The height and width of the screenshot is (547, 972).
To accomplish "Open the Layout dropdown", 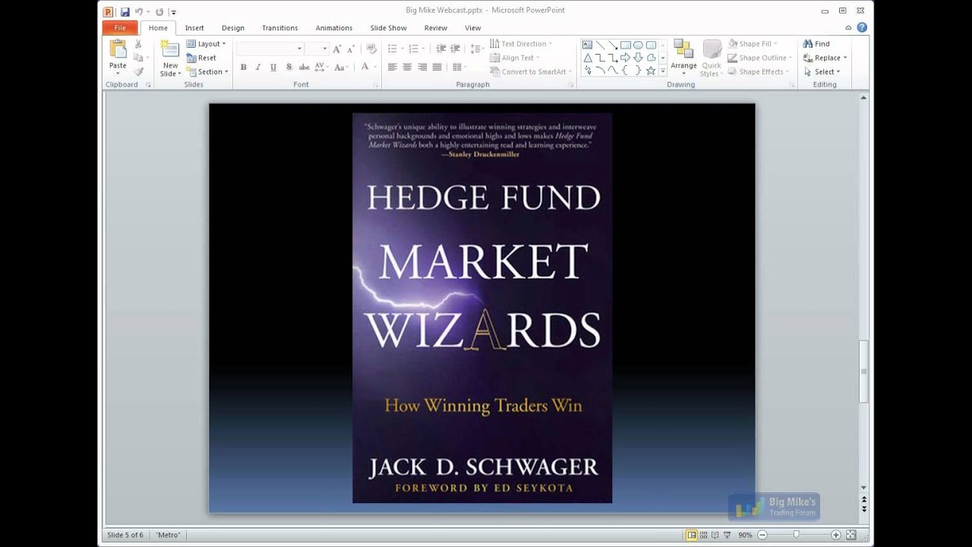I will pos(207,44).
